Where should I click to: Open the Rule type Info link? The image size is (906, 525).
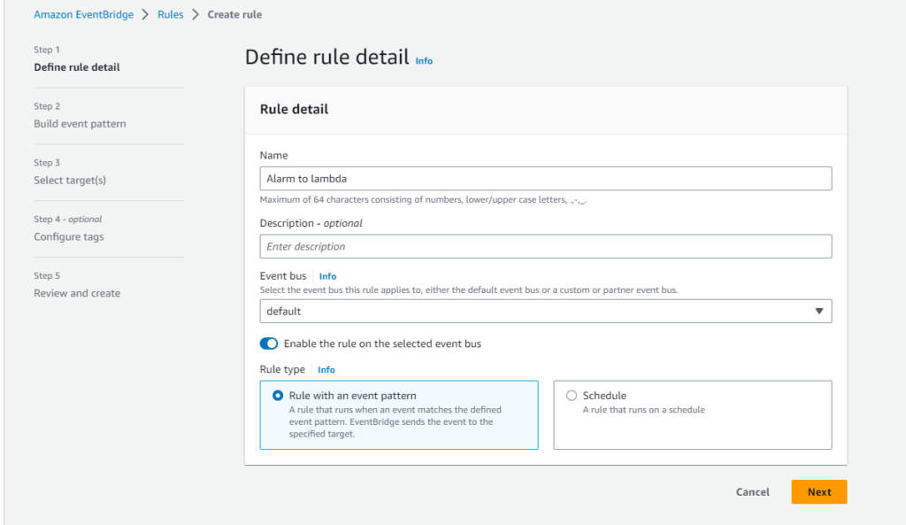pyautogui.click(x=326, y=369)
